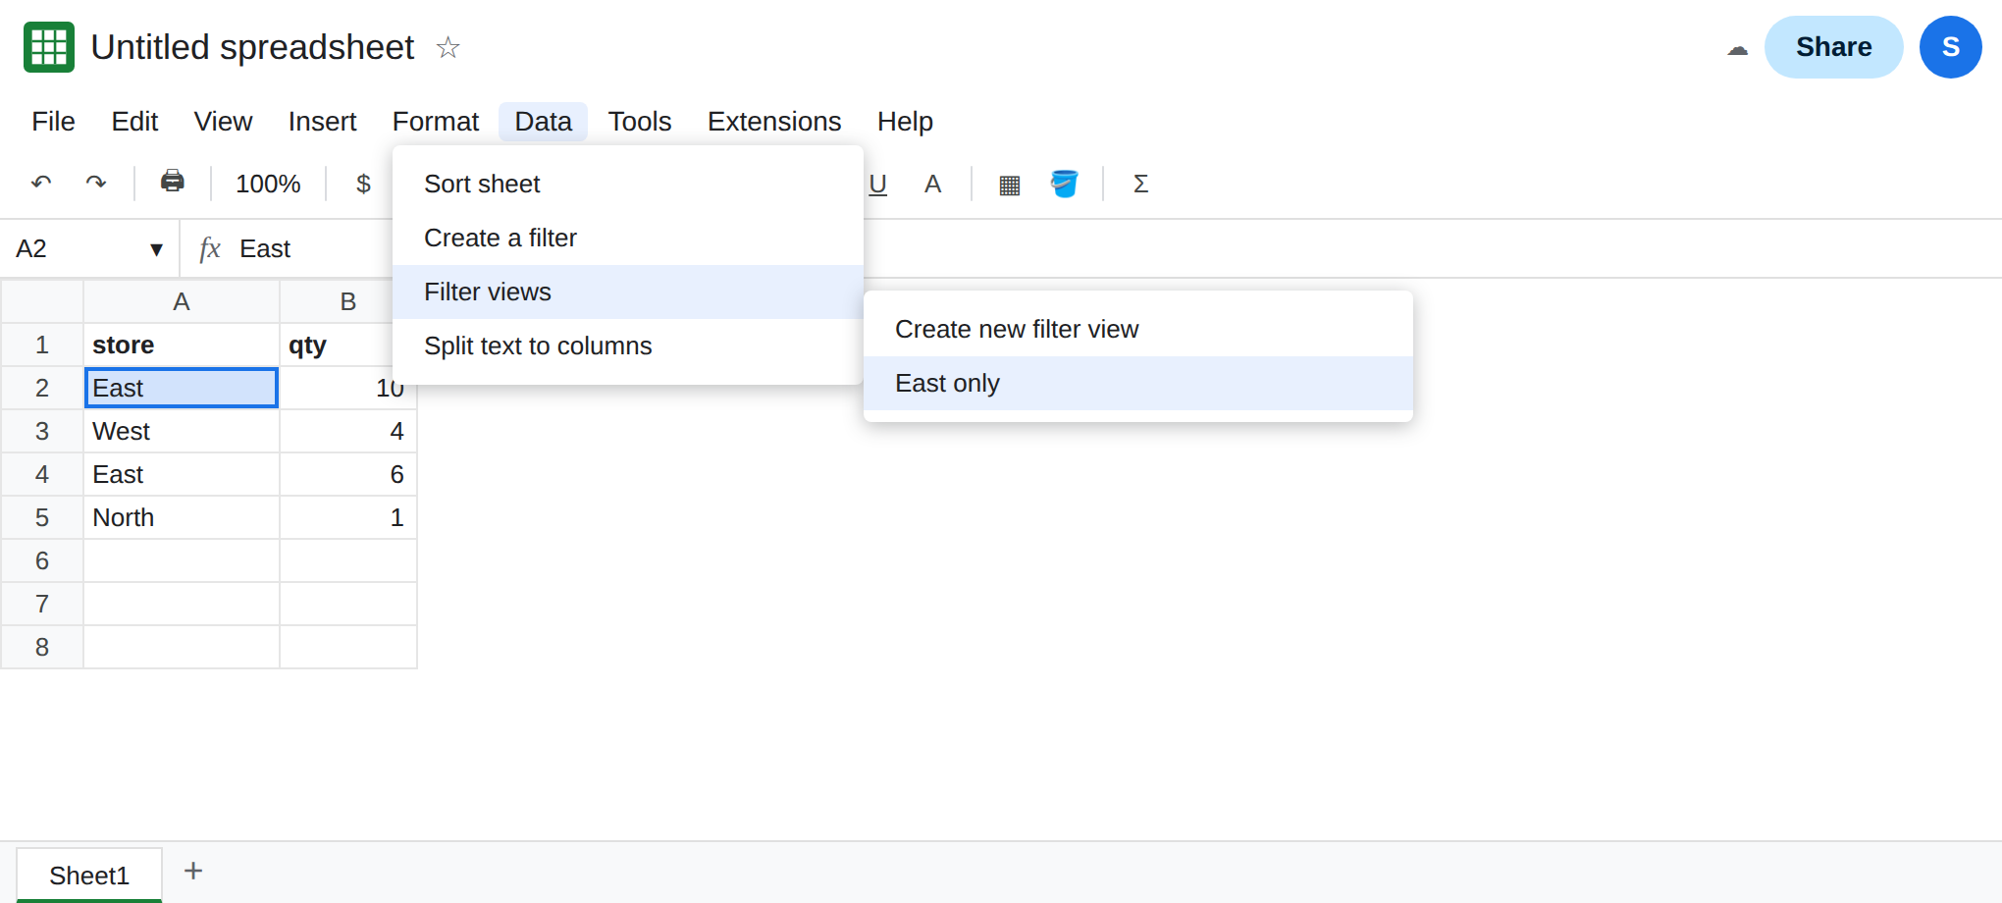Open the File menu

53,122
